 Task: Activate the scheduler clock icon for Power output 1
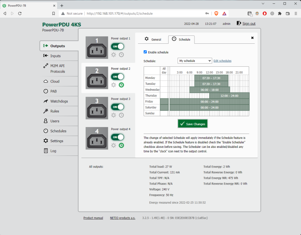point(121,55)
